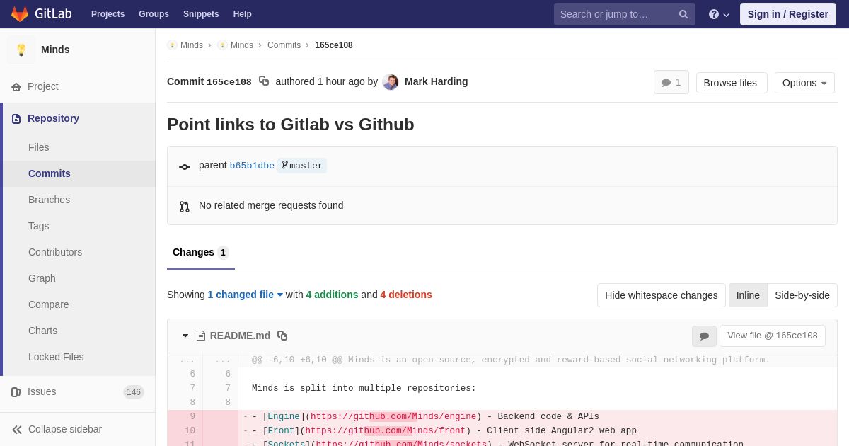Click Mark Harding's avatar image
The height and width of the screenshot is (446, 849).
391,81
